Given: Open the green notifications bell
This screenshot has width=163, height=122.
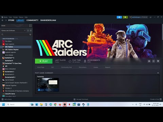Looking at the screenshot, I should [x=125, y=17].
